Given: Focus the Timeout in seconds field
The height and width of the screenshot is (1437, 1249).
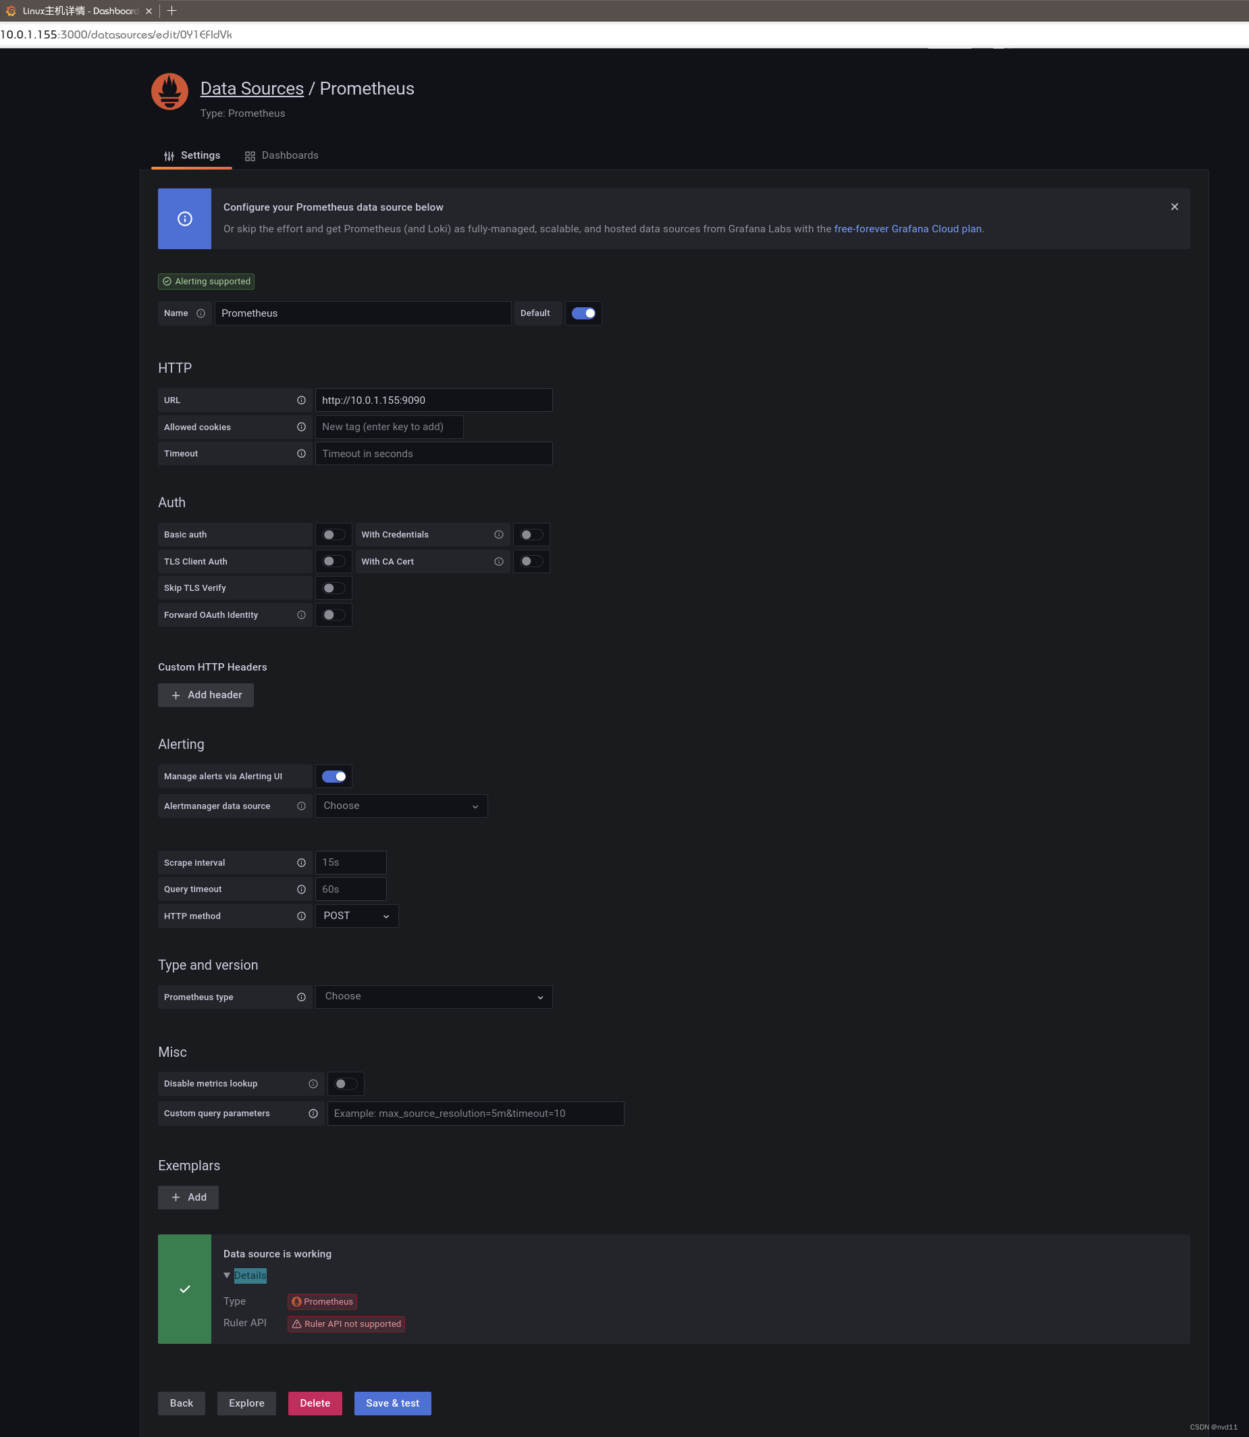Looking at the screenshot, I should (x=433, y=453).
